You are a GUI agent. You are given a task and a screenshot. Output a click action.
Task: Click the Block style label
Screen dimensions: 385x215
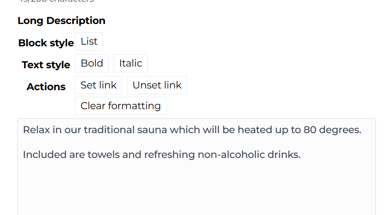pos(46,43)
